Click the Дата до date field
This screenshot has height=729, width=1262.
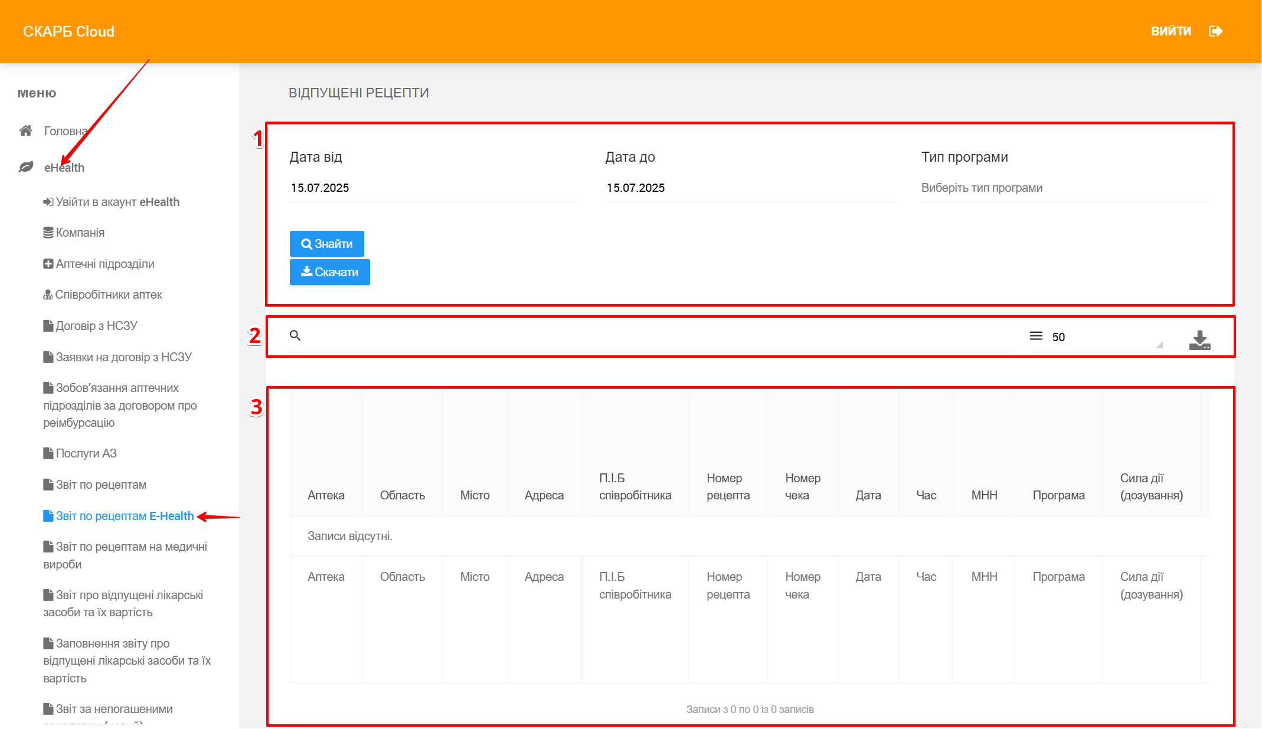750,188
